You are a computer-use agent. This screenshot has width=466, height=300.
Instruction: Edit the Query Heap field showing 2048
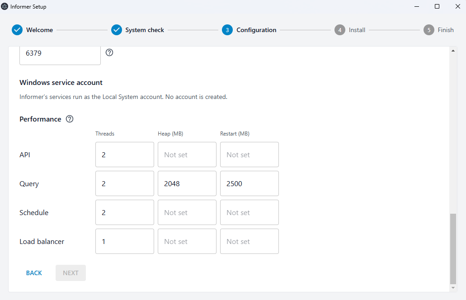click(x=187, y=183)
